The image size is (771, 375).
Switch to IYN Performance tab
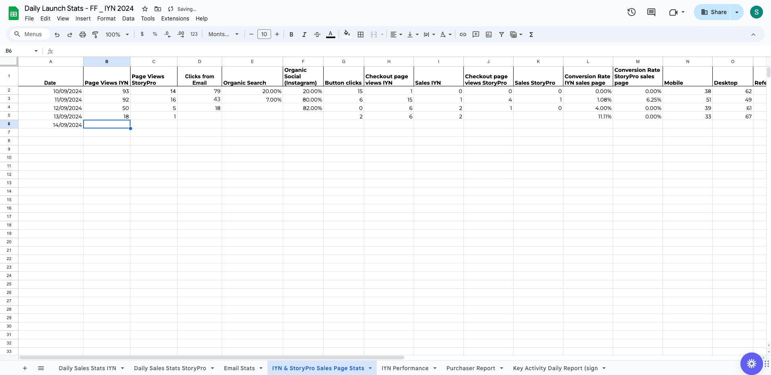coord(405,368)
